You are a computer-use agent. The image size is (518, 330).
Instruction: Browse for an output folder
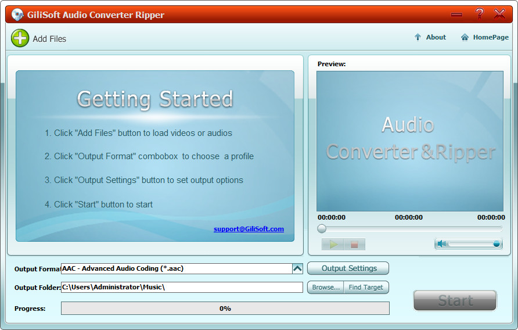pos(325,288)
